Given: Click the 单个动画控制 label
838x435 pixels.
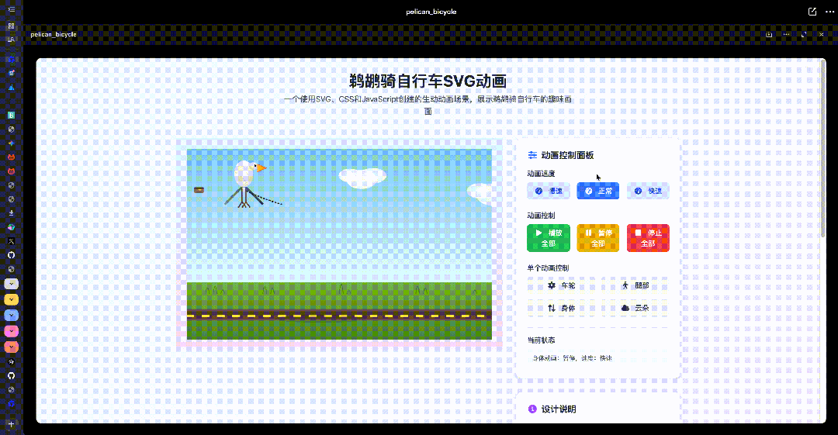Looking at the screenshot, I should click(x=548, y=268).
